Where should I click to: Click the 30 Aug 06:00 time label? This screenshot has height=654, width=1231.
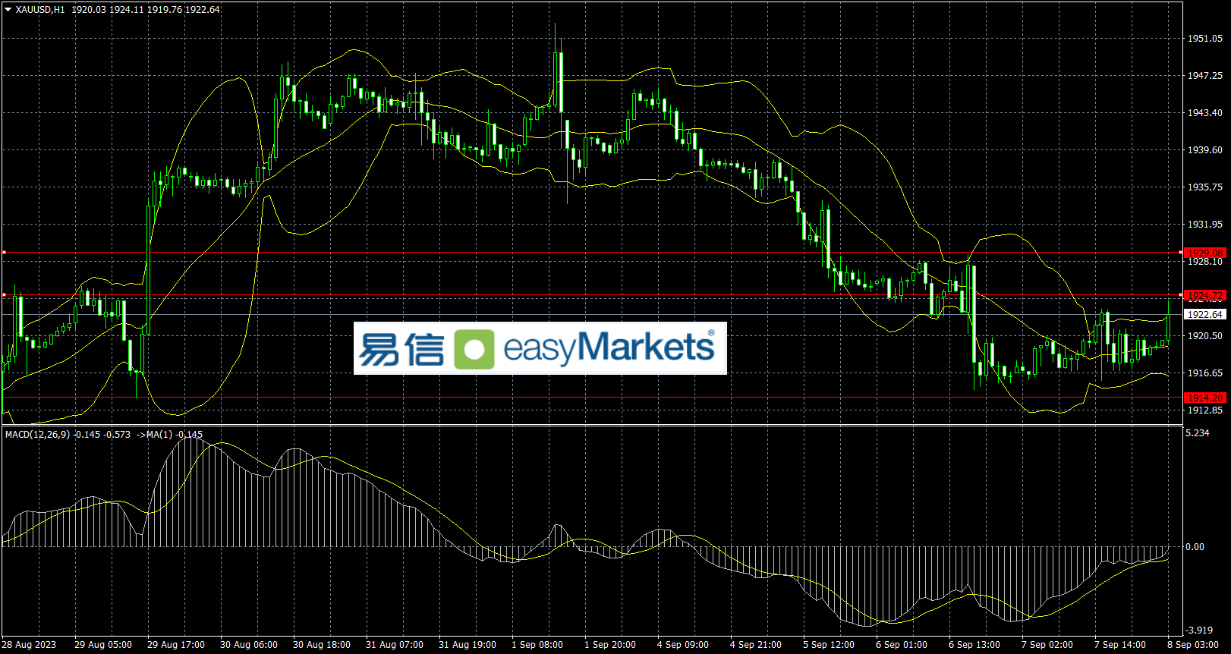(x=249, y=645)
